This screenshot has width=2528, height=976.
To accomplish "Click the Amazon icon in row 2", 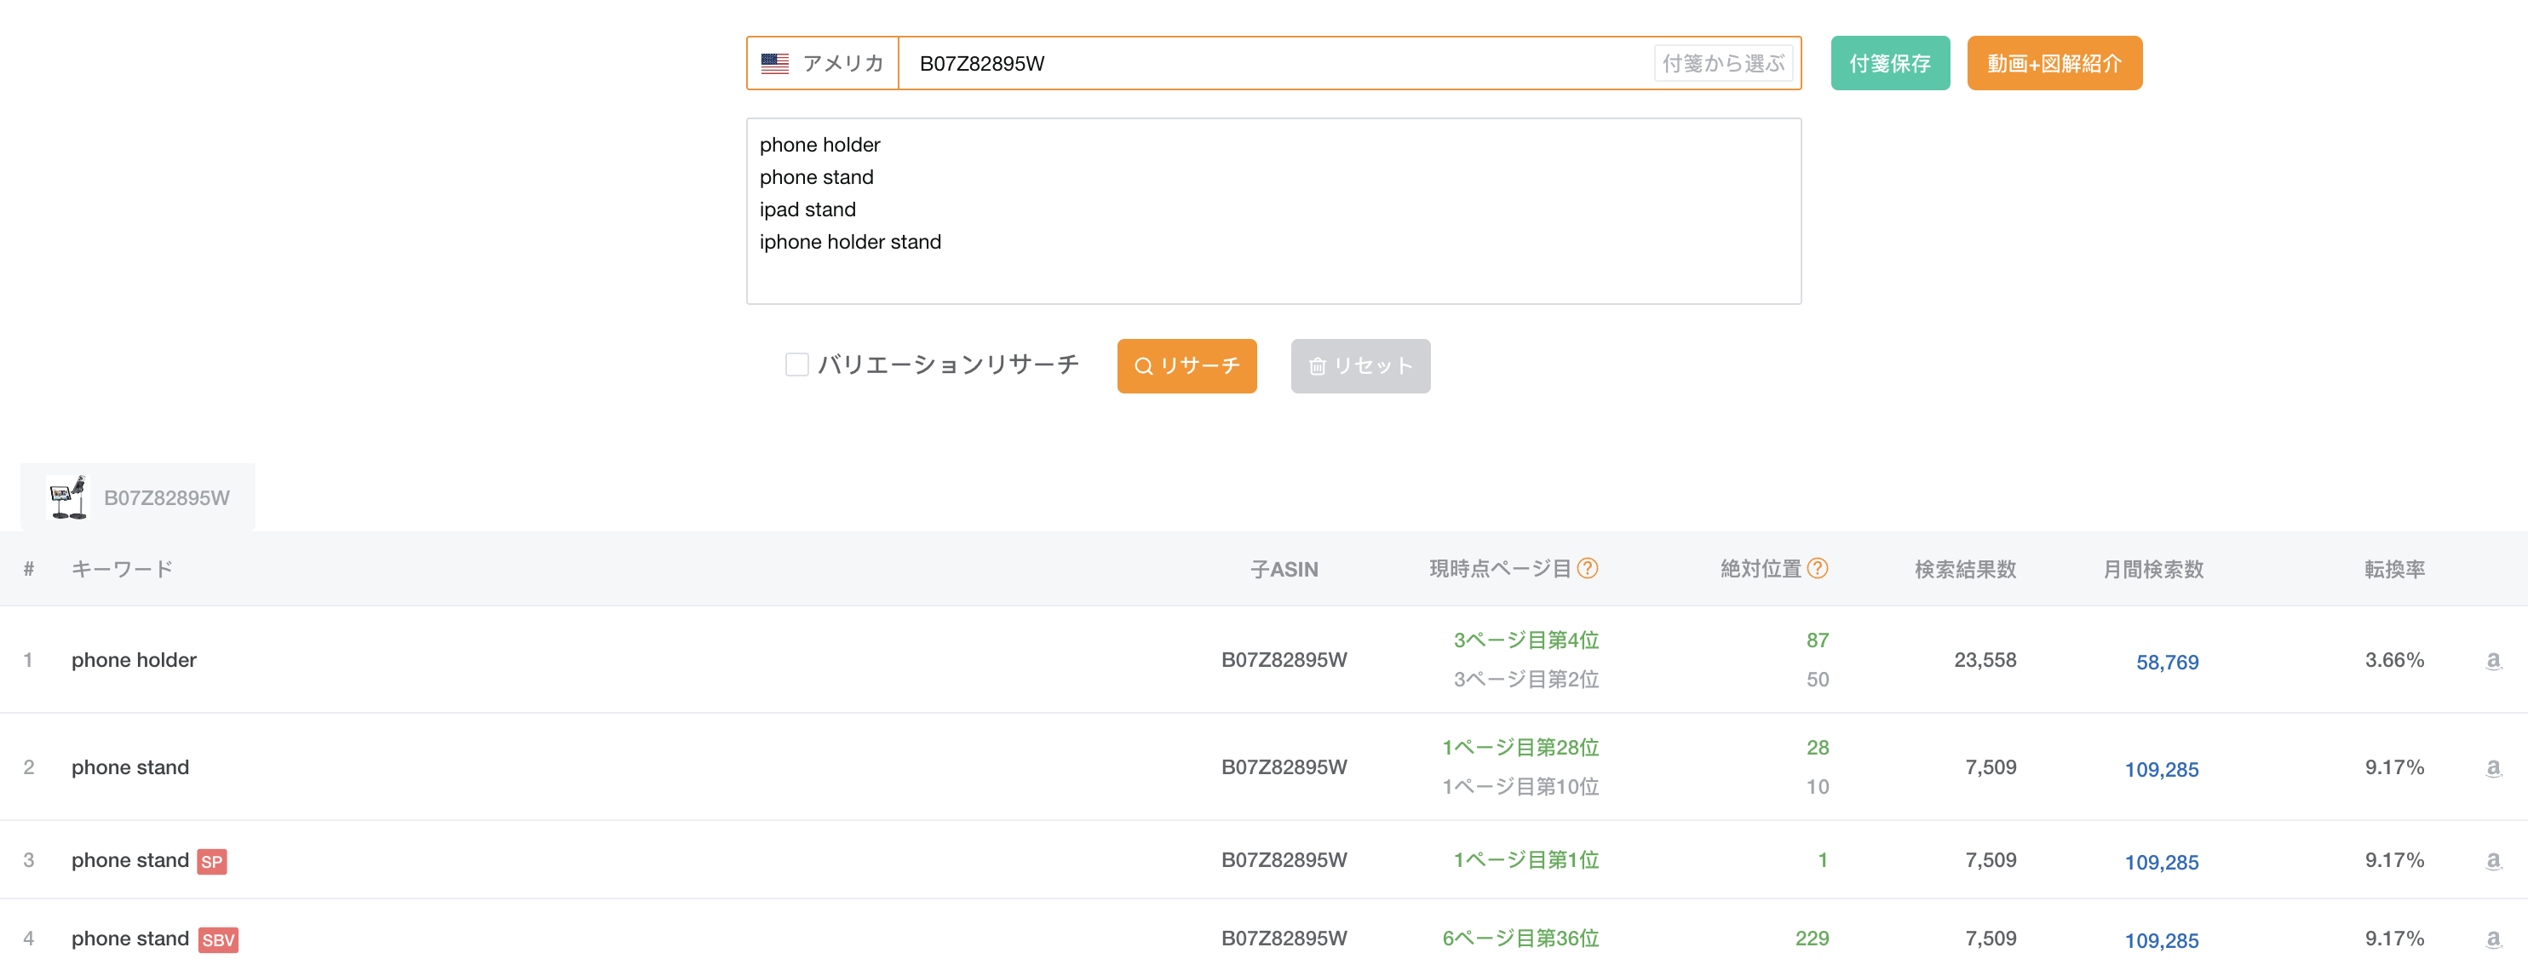I will [x=2493, y=767].
